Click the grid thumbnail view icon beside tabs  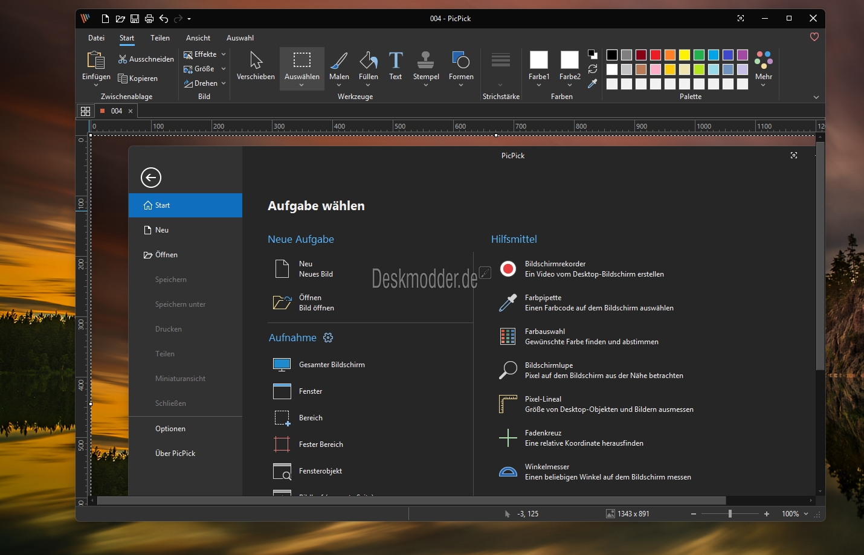pyautogui.click(x=85, y=111)
